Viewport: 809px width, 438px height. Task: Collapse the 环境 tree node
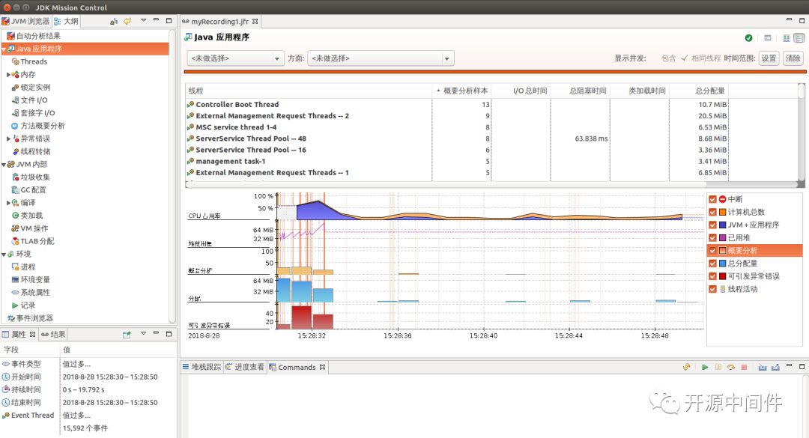pyautogui.click(x=4, y=255)
